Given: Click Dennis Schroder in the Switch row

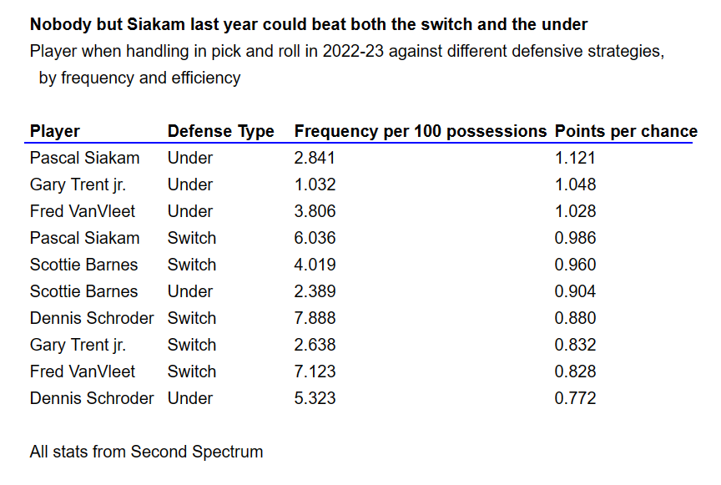Looking at the screenshot, I should [92, 318].
